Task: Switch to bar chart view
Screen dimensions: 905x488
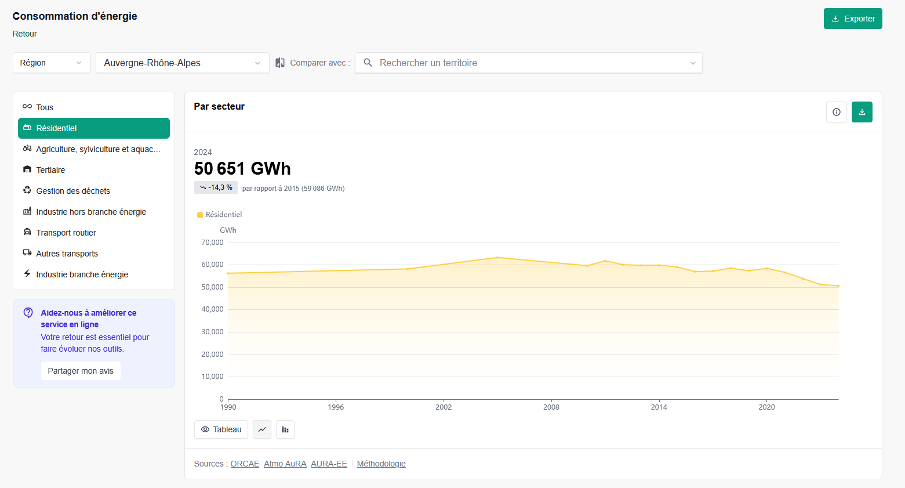Action: pyautogui.click(x=285, y=429)
